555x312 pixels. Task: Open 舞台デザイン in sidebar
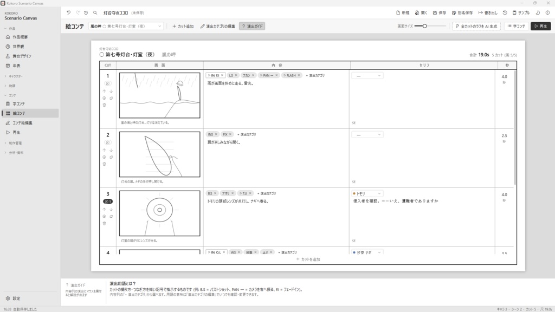coord(30,56)
